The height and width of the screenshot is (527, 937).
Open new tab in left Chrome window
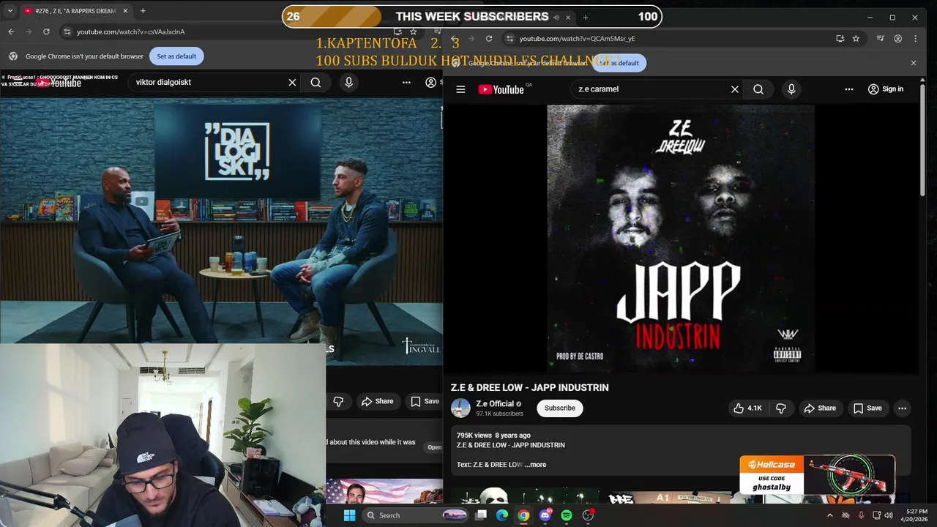pyautogui.click(x=143, y=11)
